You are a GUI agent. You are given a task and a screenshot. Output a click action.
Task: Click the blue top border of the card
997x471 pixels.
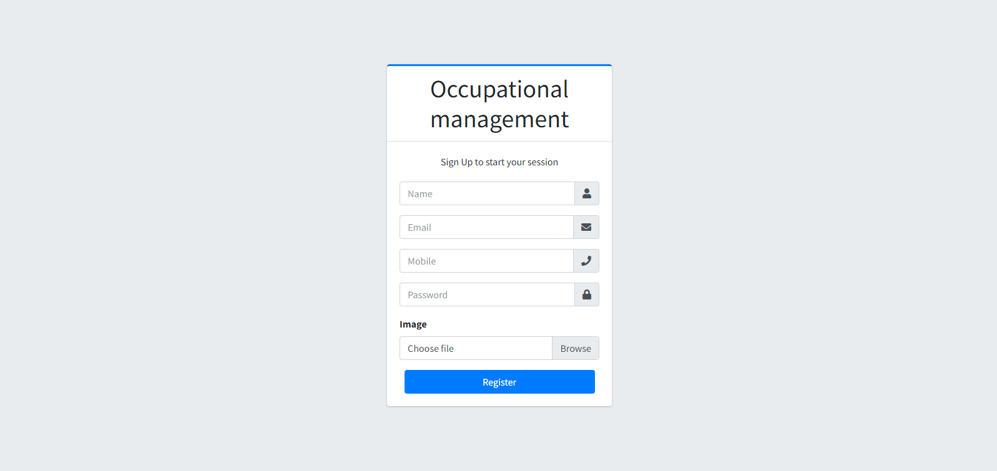point(499,65)
